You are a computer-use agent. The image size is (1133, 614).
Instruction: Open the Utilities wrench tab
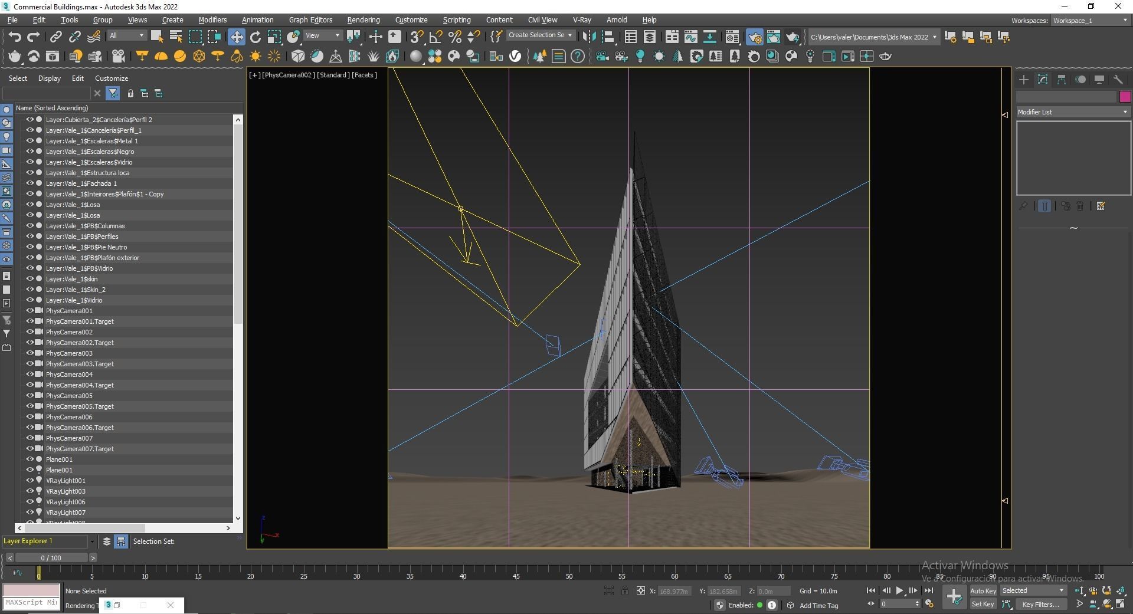[x=1118, y=80]
